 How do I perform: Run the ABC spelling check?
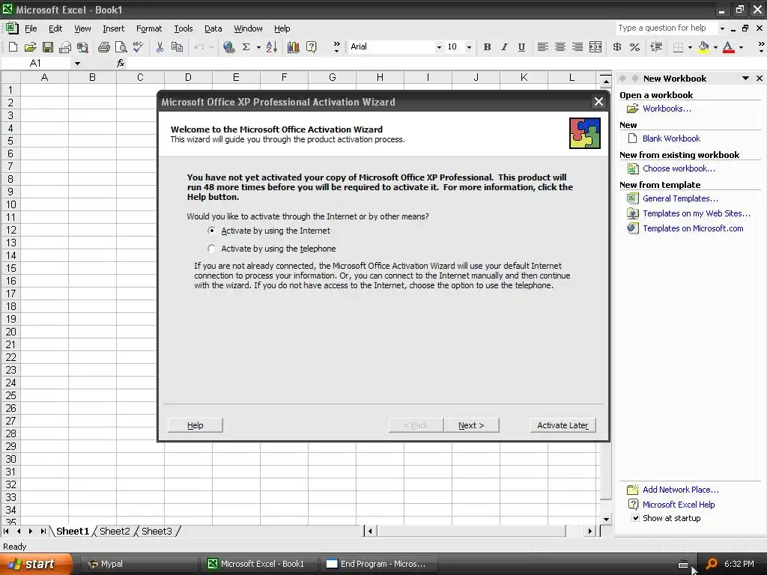139,47
